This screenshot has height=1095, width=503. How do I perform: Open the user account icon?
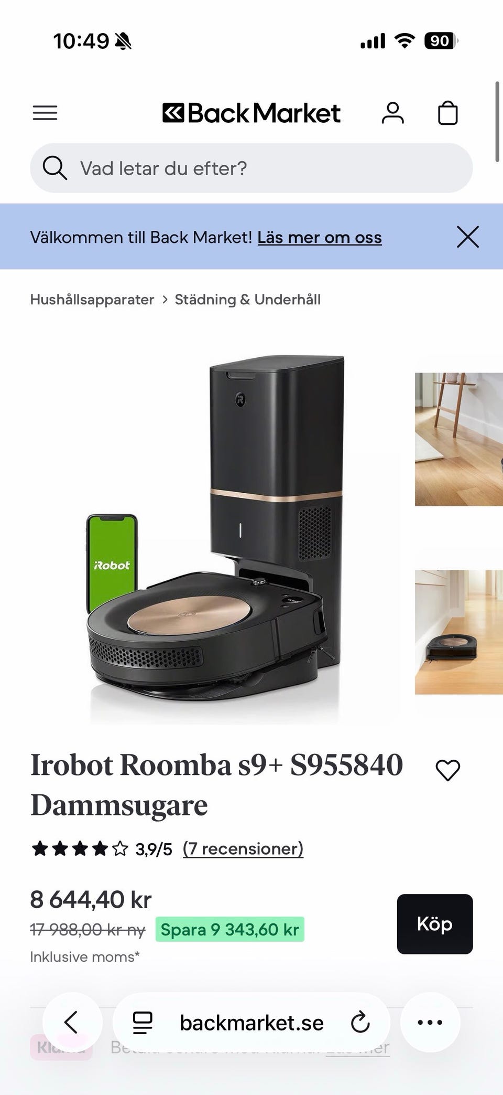(x=392, y=113)
